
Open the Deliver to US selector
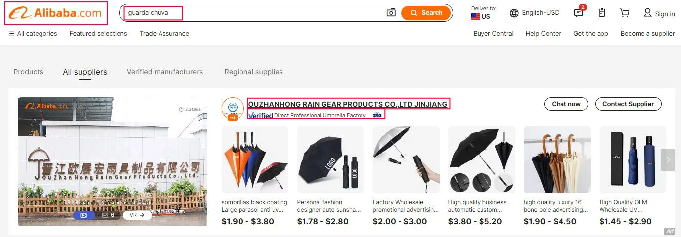click(x=483, y=13)
